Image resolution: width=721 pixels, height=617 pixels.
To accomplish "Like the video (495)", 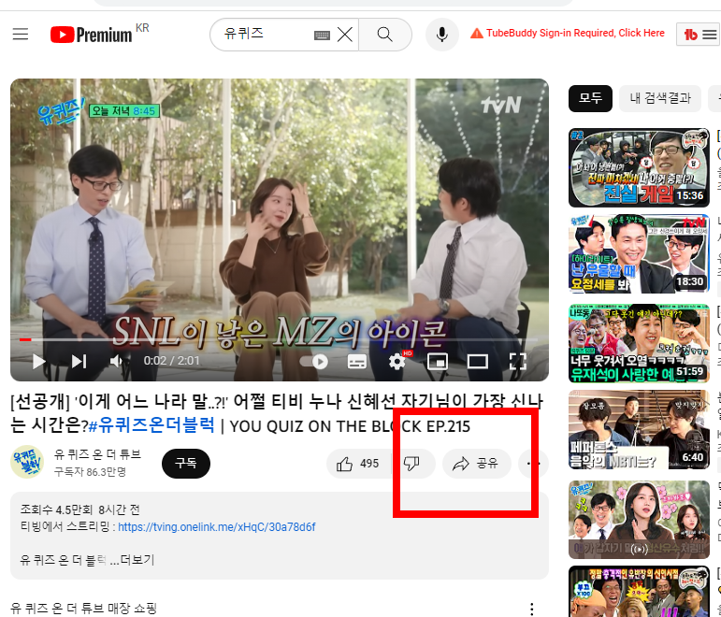I will coord(358,464).
